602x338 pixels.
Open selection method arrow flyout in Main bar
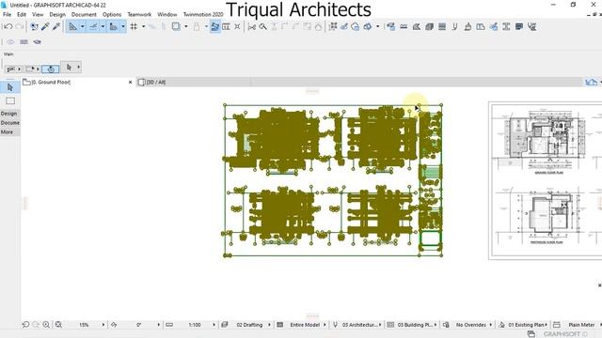click(x=78, y=67)
